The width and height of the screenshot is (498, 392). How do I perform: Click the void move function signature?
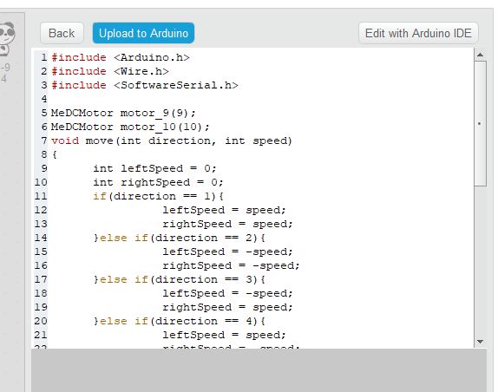pyautogui.click(x=172, y=140)
